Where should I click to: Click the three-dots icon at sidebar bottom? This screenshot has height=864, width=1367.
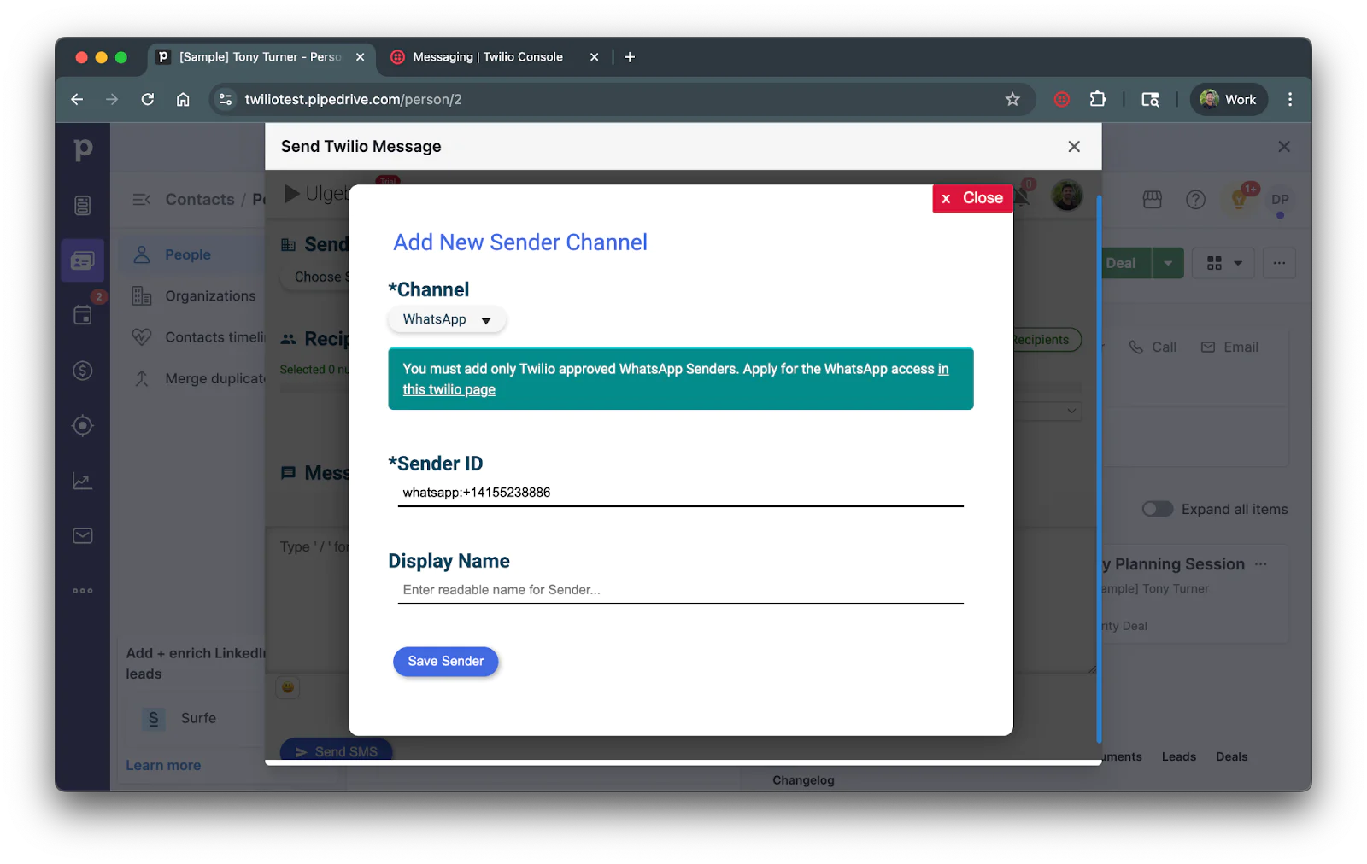pyautogui.click(x=82, y=589)
